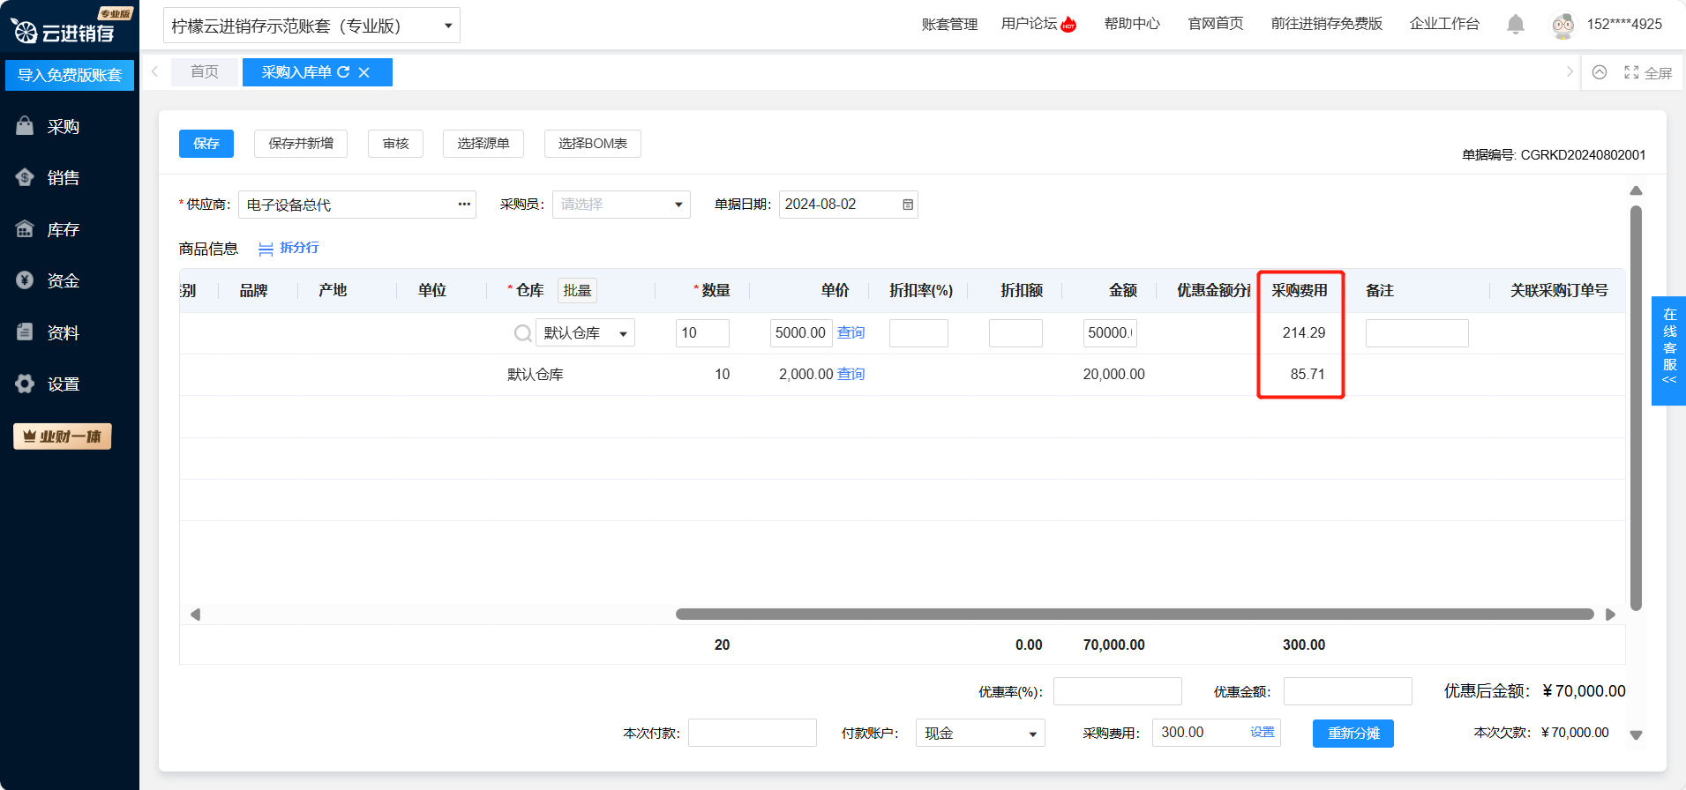Click the horizontal table scrollbar
1686x790 pixels.
pos(1135,615)
